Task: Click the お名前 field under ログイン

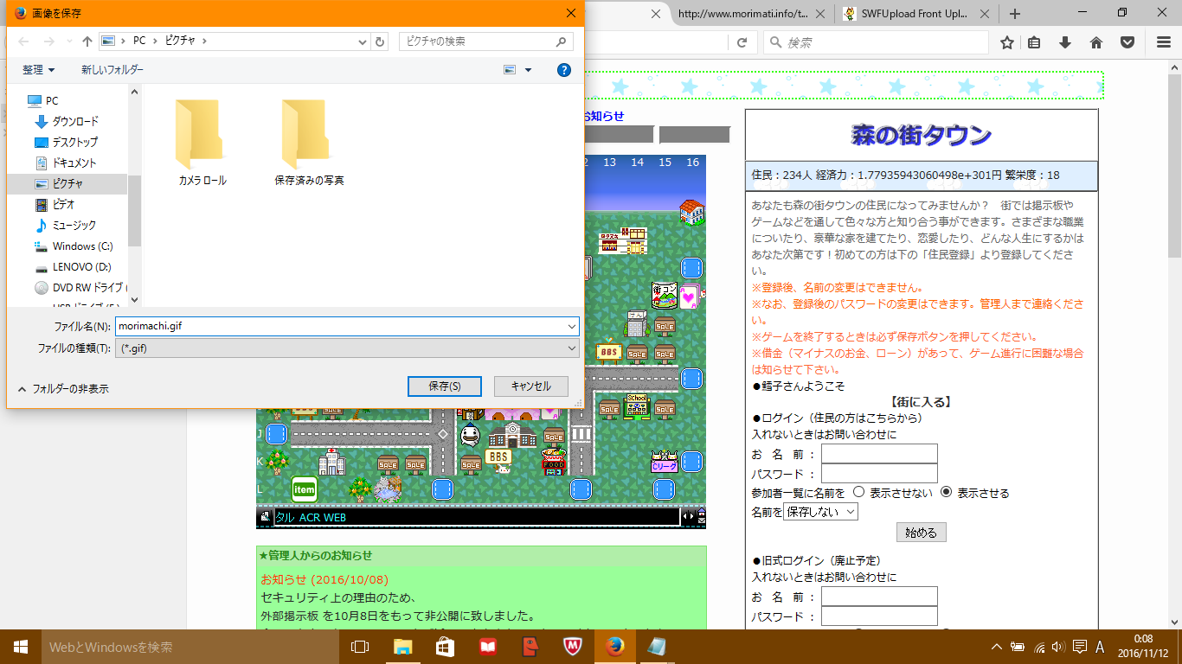Action: click(879, 453)
